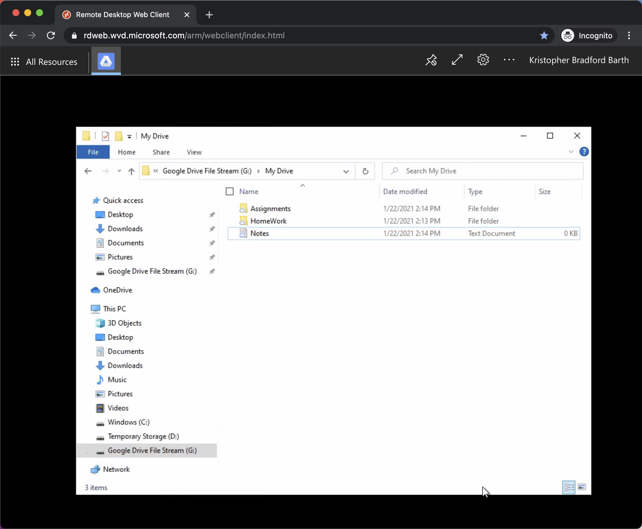Go back in the browser
The image size is (642, 529).
tap(13, 35)
